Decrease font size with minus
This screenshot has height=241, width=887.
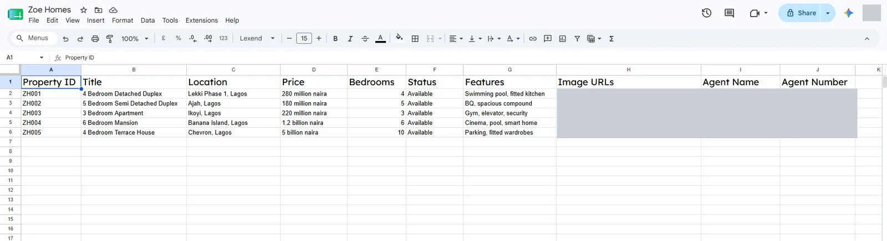pyautogui.click(x=289, y=39)
